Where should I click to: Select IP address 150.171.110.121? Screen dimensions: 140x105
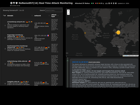point(40,36)
